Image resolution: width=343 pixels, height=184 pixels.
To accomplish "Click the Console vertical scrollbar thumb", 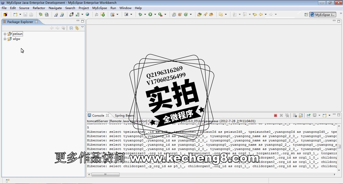I will coord(339,146).
